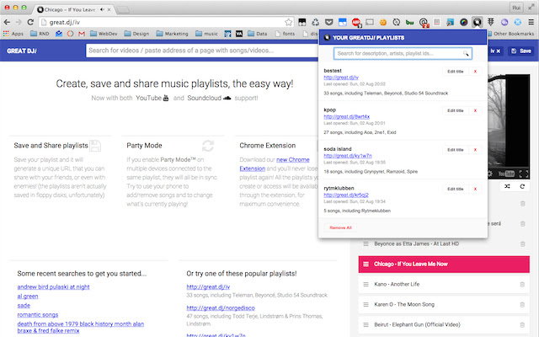Screen dimensions: 539x337
Task: Delete the 'kpop' playlist with red X
Action: 475,110
